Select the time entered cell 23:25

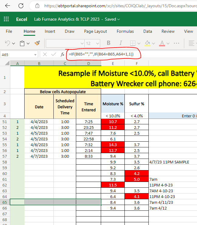(89, 127)
